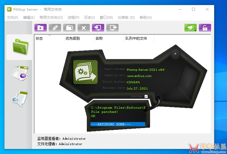
Task: Click the July 27, 2021 release date
Action: pos(137,88)
